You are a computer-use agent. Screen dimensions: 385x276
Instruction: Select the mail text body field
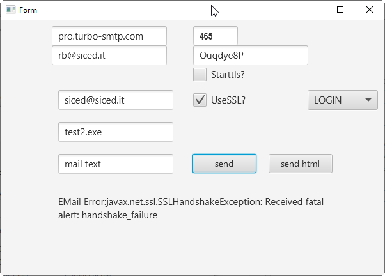pyautogui.click(x=116, y=164)
